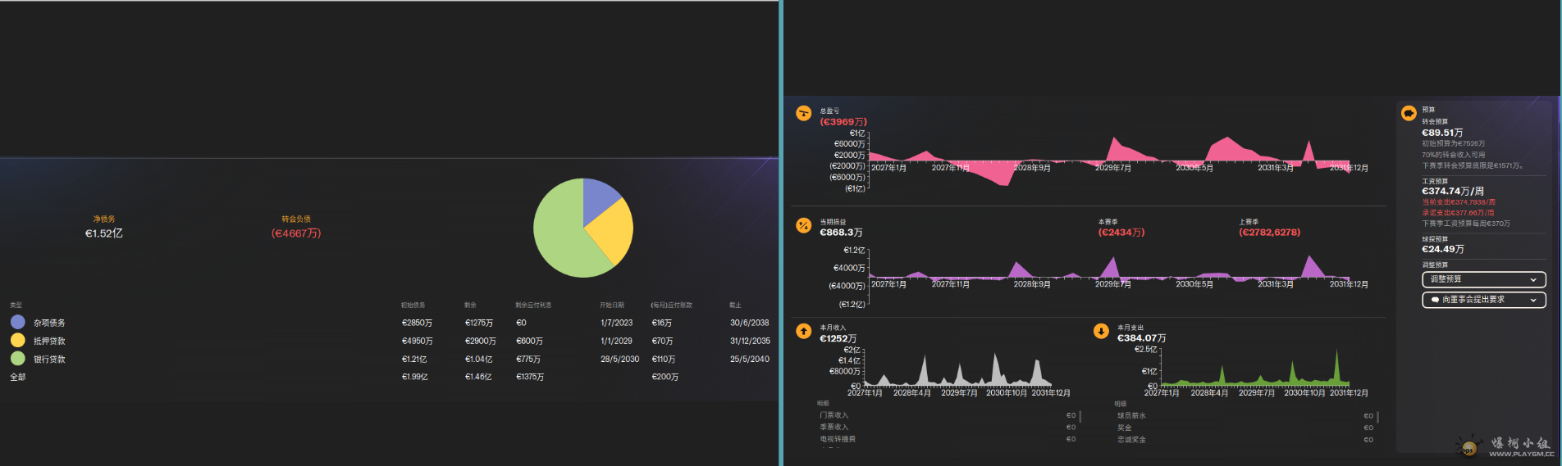The height and width of the screenshot is (466, 1562).
Task: Click the 全部 totals row label
Action: 18,377
